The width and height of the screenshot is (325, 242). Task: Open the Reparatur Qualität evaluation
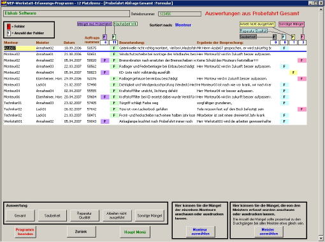(85, 215)
